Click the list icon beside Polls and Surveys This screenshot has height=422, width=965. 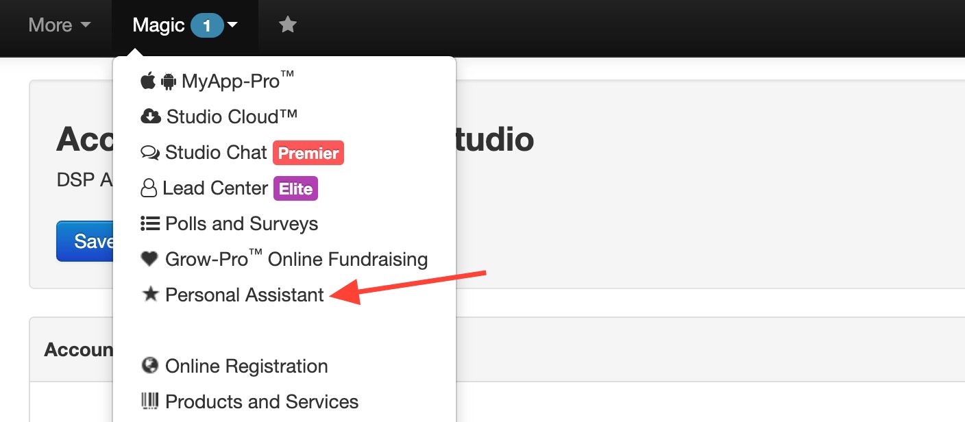(150, 223)
